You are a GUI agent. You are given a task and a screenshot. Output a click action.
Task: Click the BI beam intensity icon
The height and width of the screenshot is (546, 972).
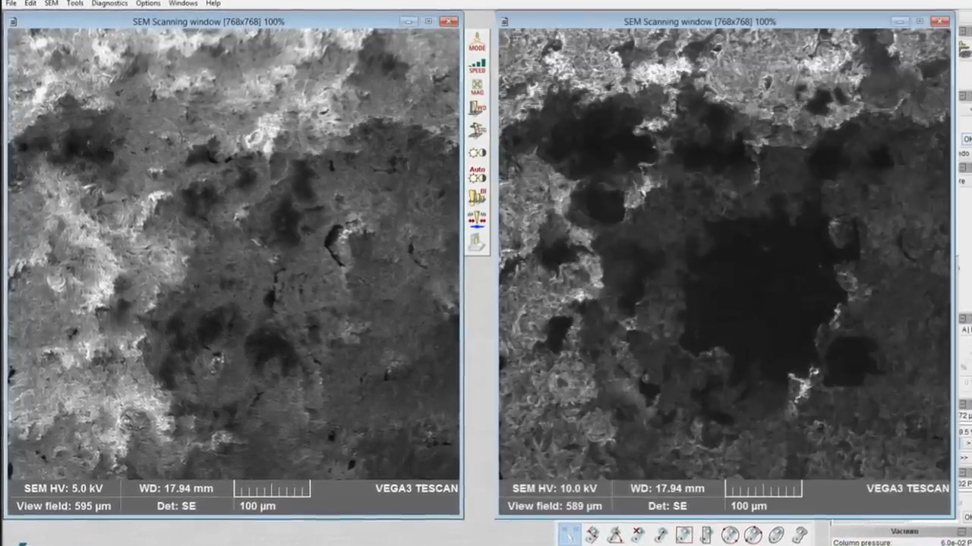[x=477, y=197]
